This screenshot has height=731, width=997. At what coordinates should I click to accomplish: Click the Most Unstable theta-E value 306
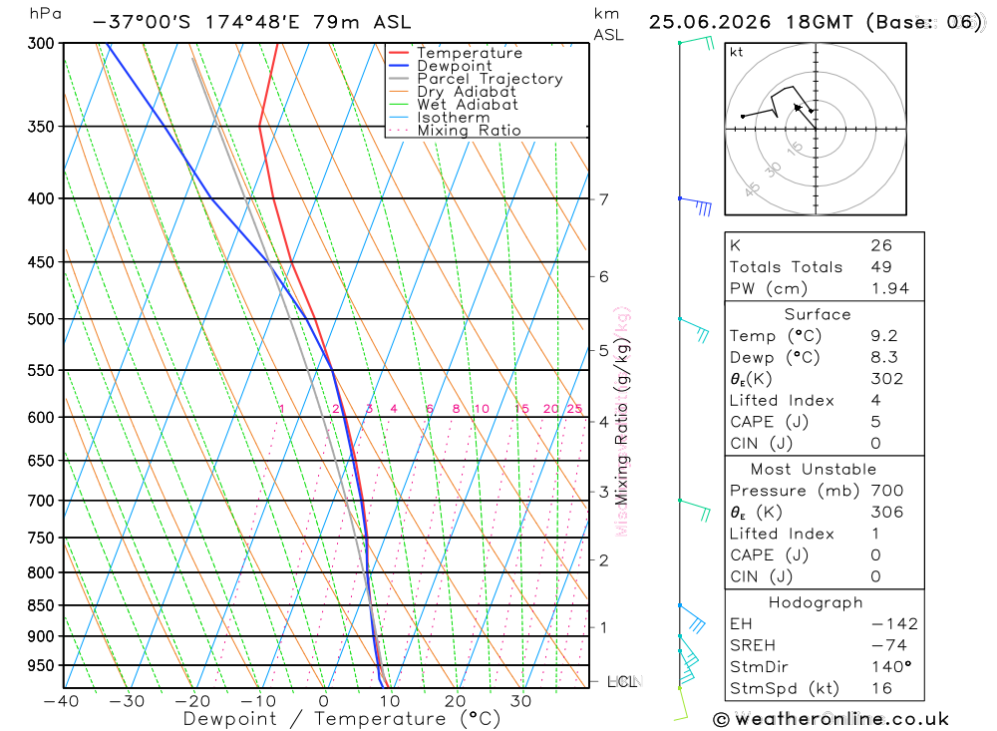coord(887,513)
